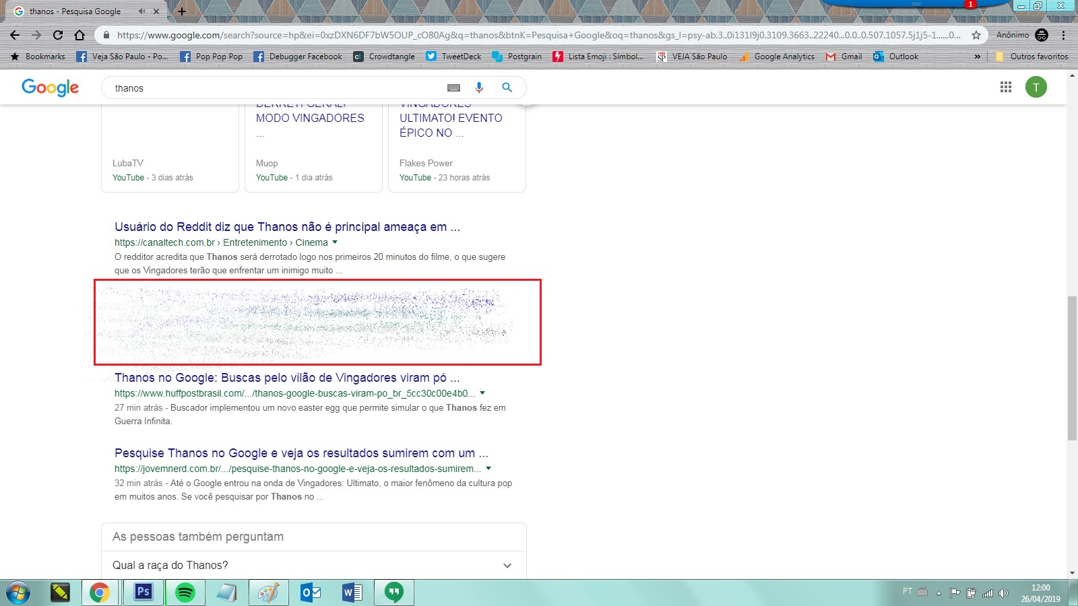Screen dimensions: 1078x606
Task: Open the Chrome three-dot menu
Action: click(1063, 35)
